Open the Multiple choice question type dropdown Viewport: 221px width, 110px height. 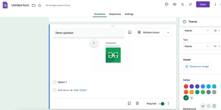tap(154, 32)
